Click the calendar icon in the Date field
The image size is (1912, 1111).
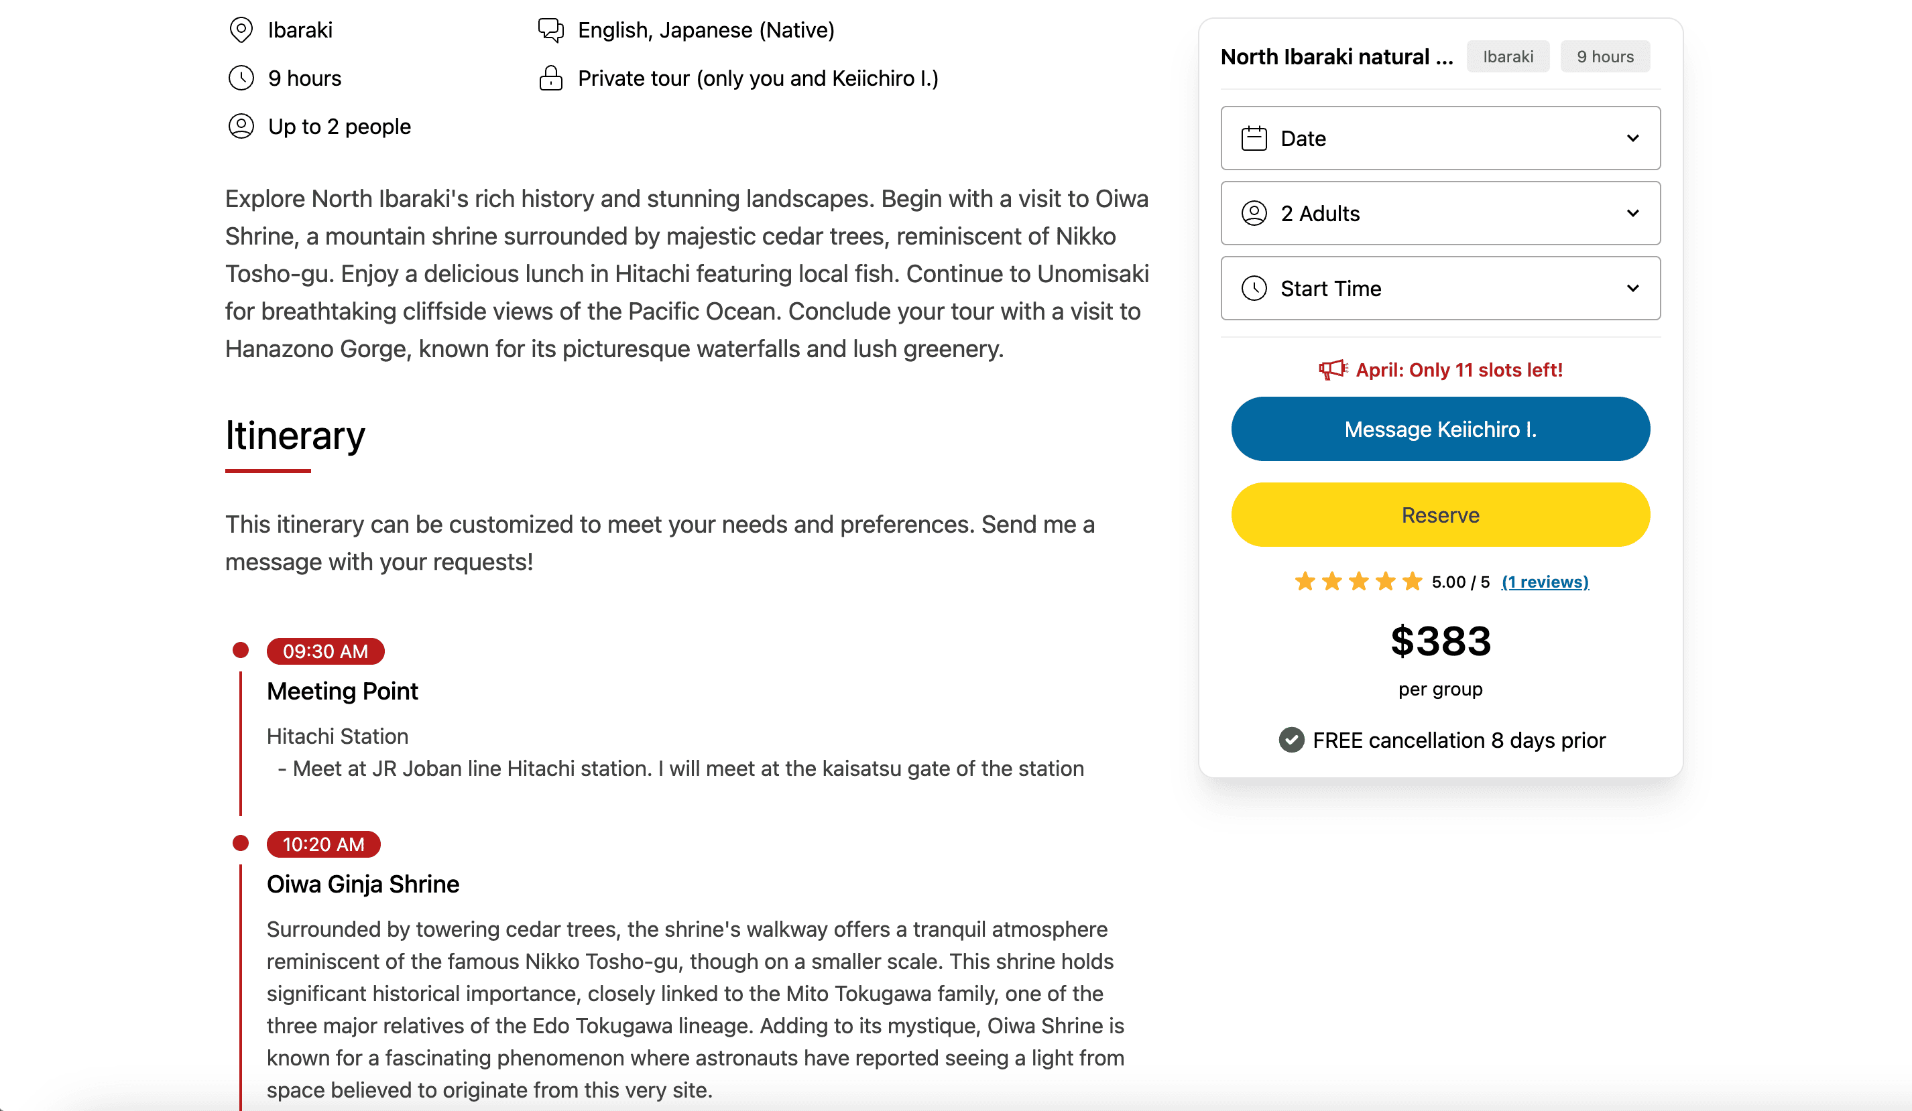coord(1254,138)
